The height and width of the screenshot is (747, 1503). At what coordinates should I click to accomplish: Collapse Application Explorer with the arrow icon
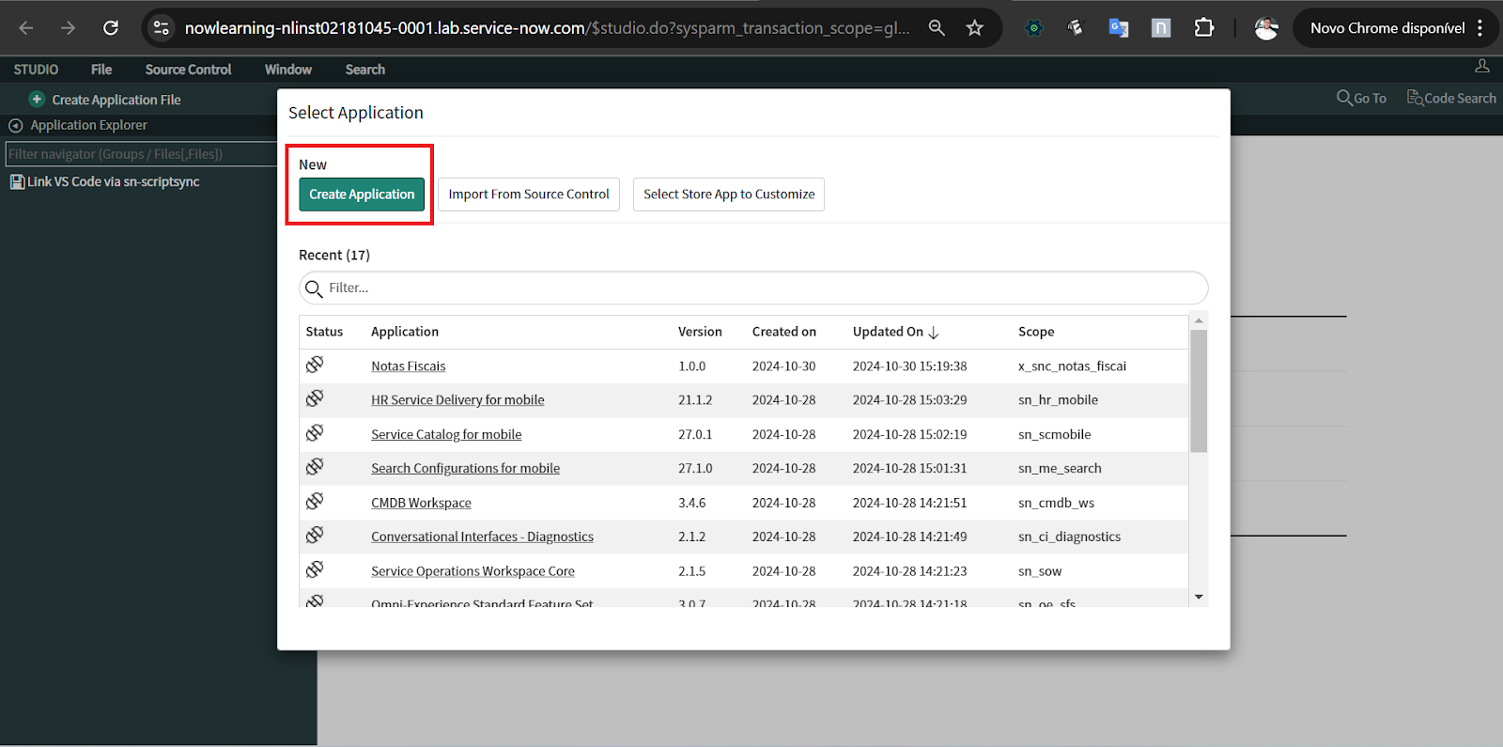[x=15, y=125]
